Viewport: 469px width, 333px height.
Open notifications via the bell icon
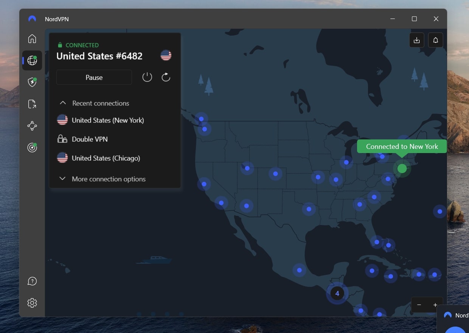point(435,40)
